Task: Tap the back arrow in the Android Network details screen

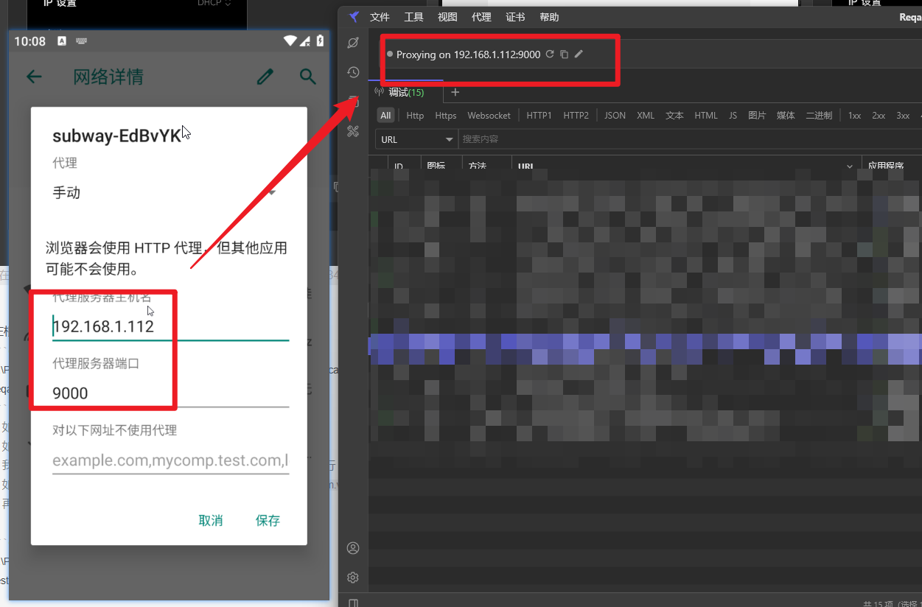Action: tap(34, 77)
